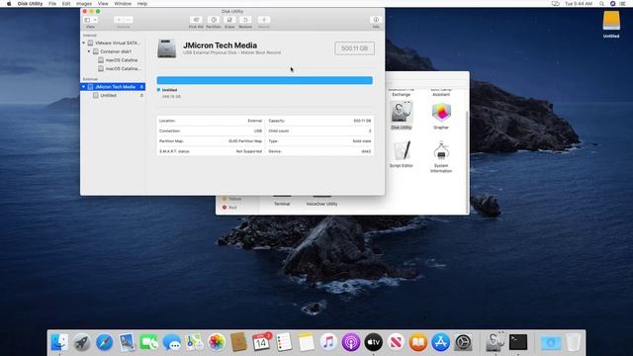This screenshot has height=356, width=633.
Task: Open the Help menu
Action: 142,4
